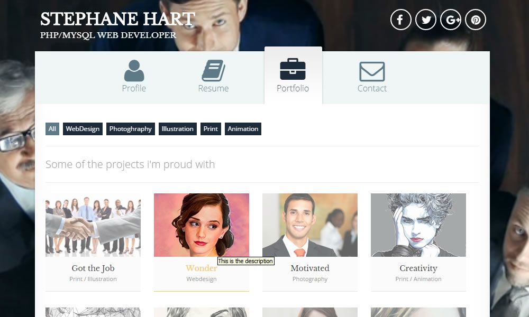The width and height of the screenshot is (529, 317).
Task: Click the Portfolio briefcase icon
Action: coord(293,69)
